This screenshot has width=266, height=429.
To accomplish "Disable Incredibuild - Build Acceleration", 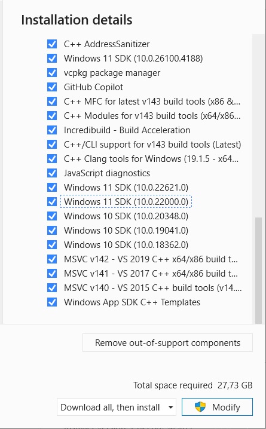I will coord(52,130).
